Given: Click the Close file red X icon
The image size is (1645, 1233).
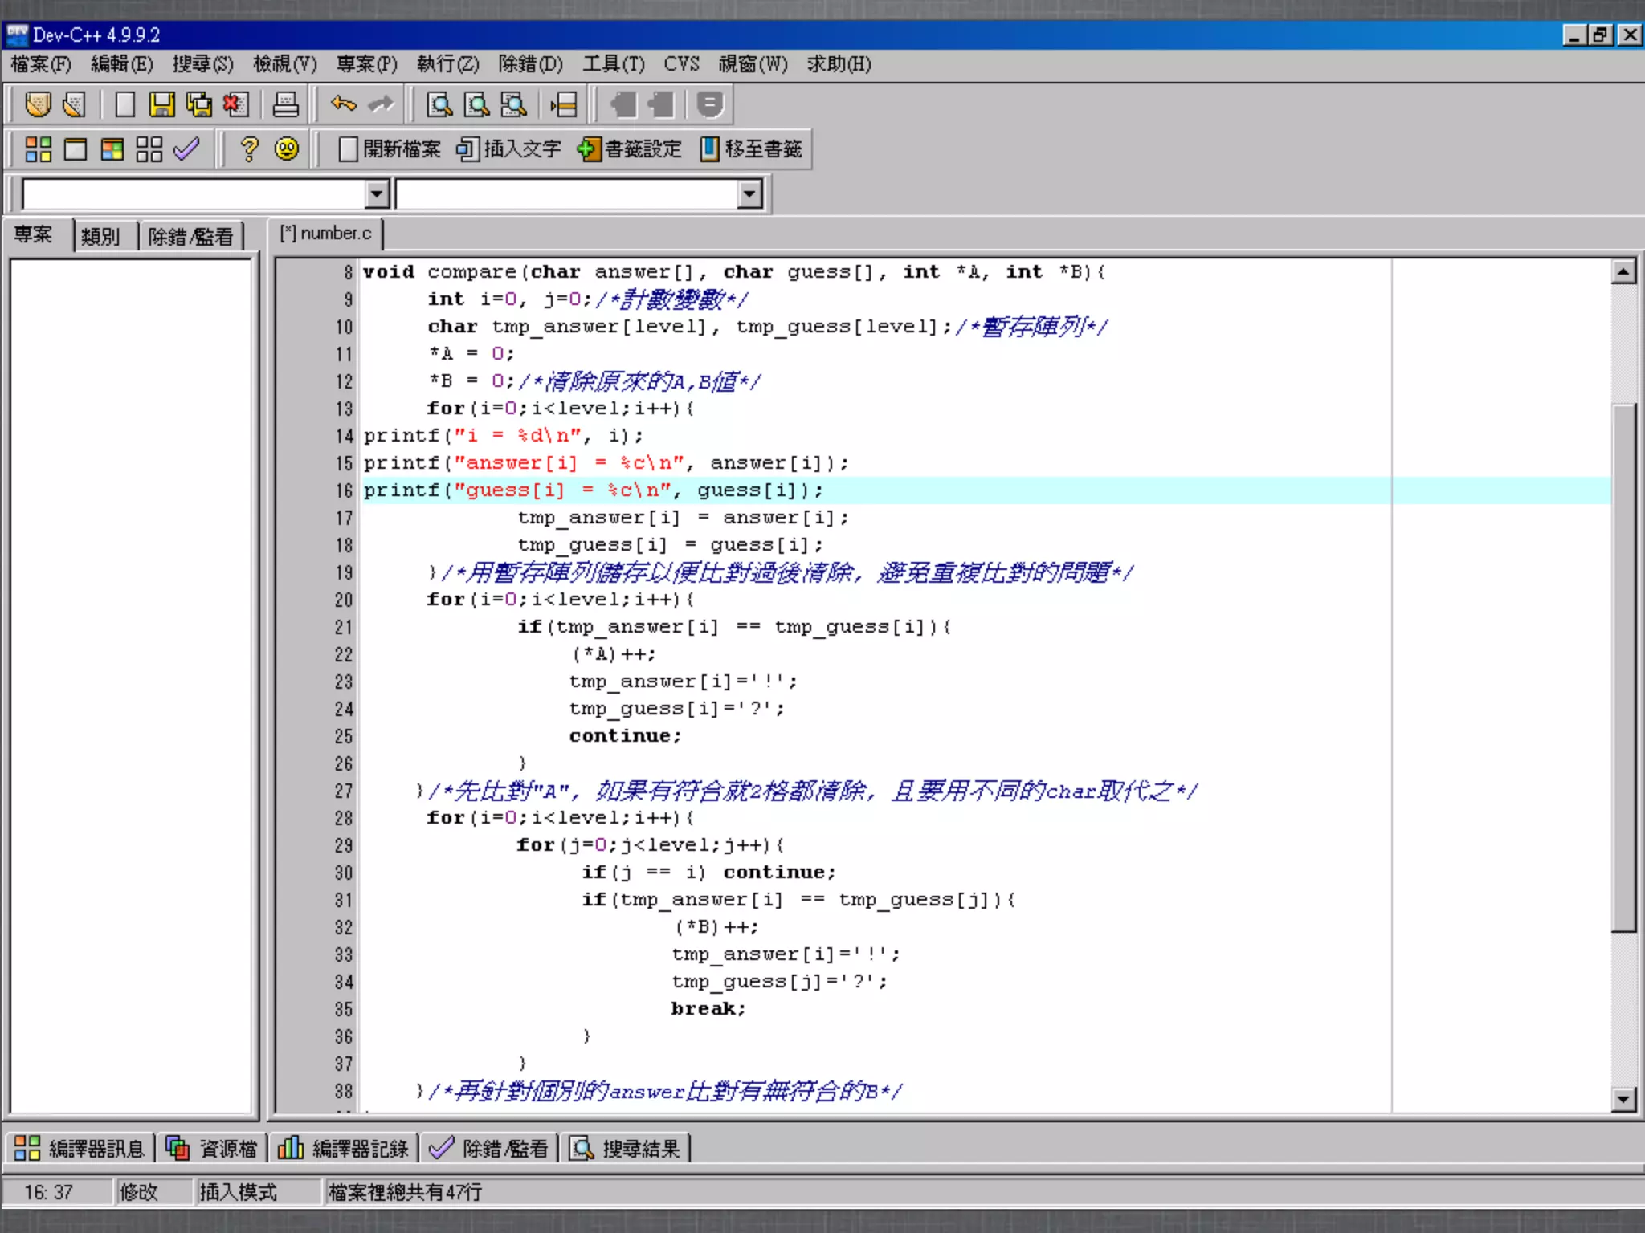Looking at the screenshot, I should tap(235, 104).
